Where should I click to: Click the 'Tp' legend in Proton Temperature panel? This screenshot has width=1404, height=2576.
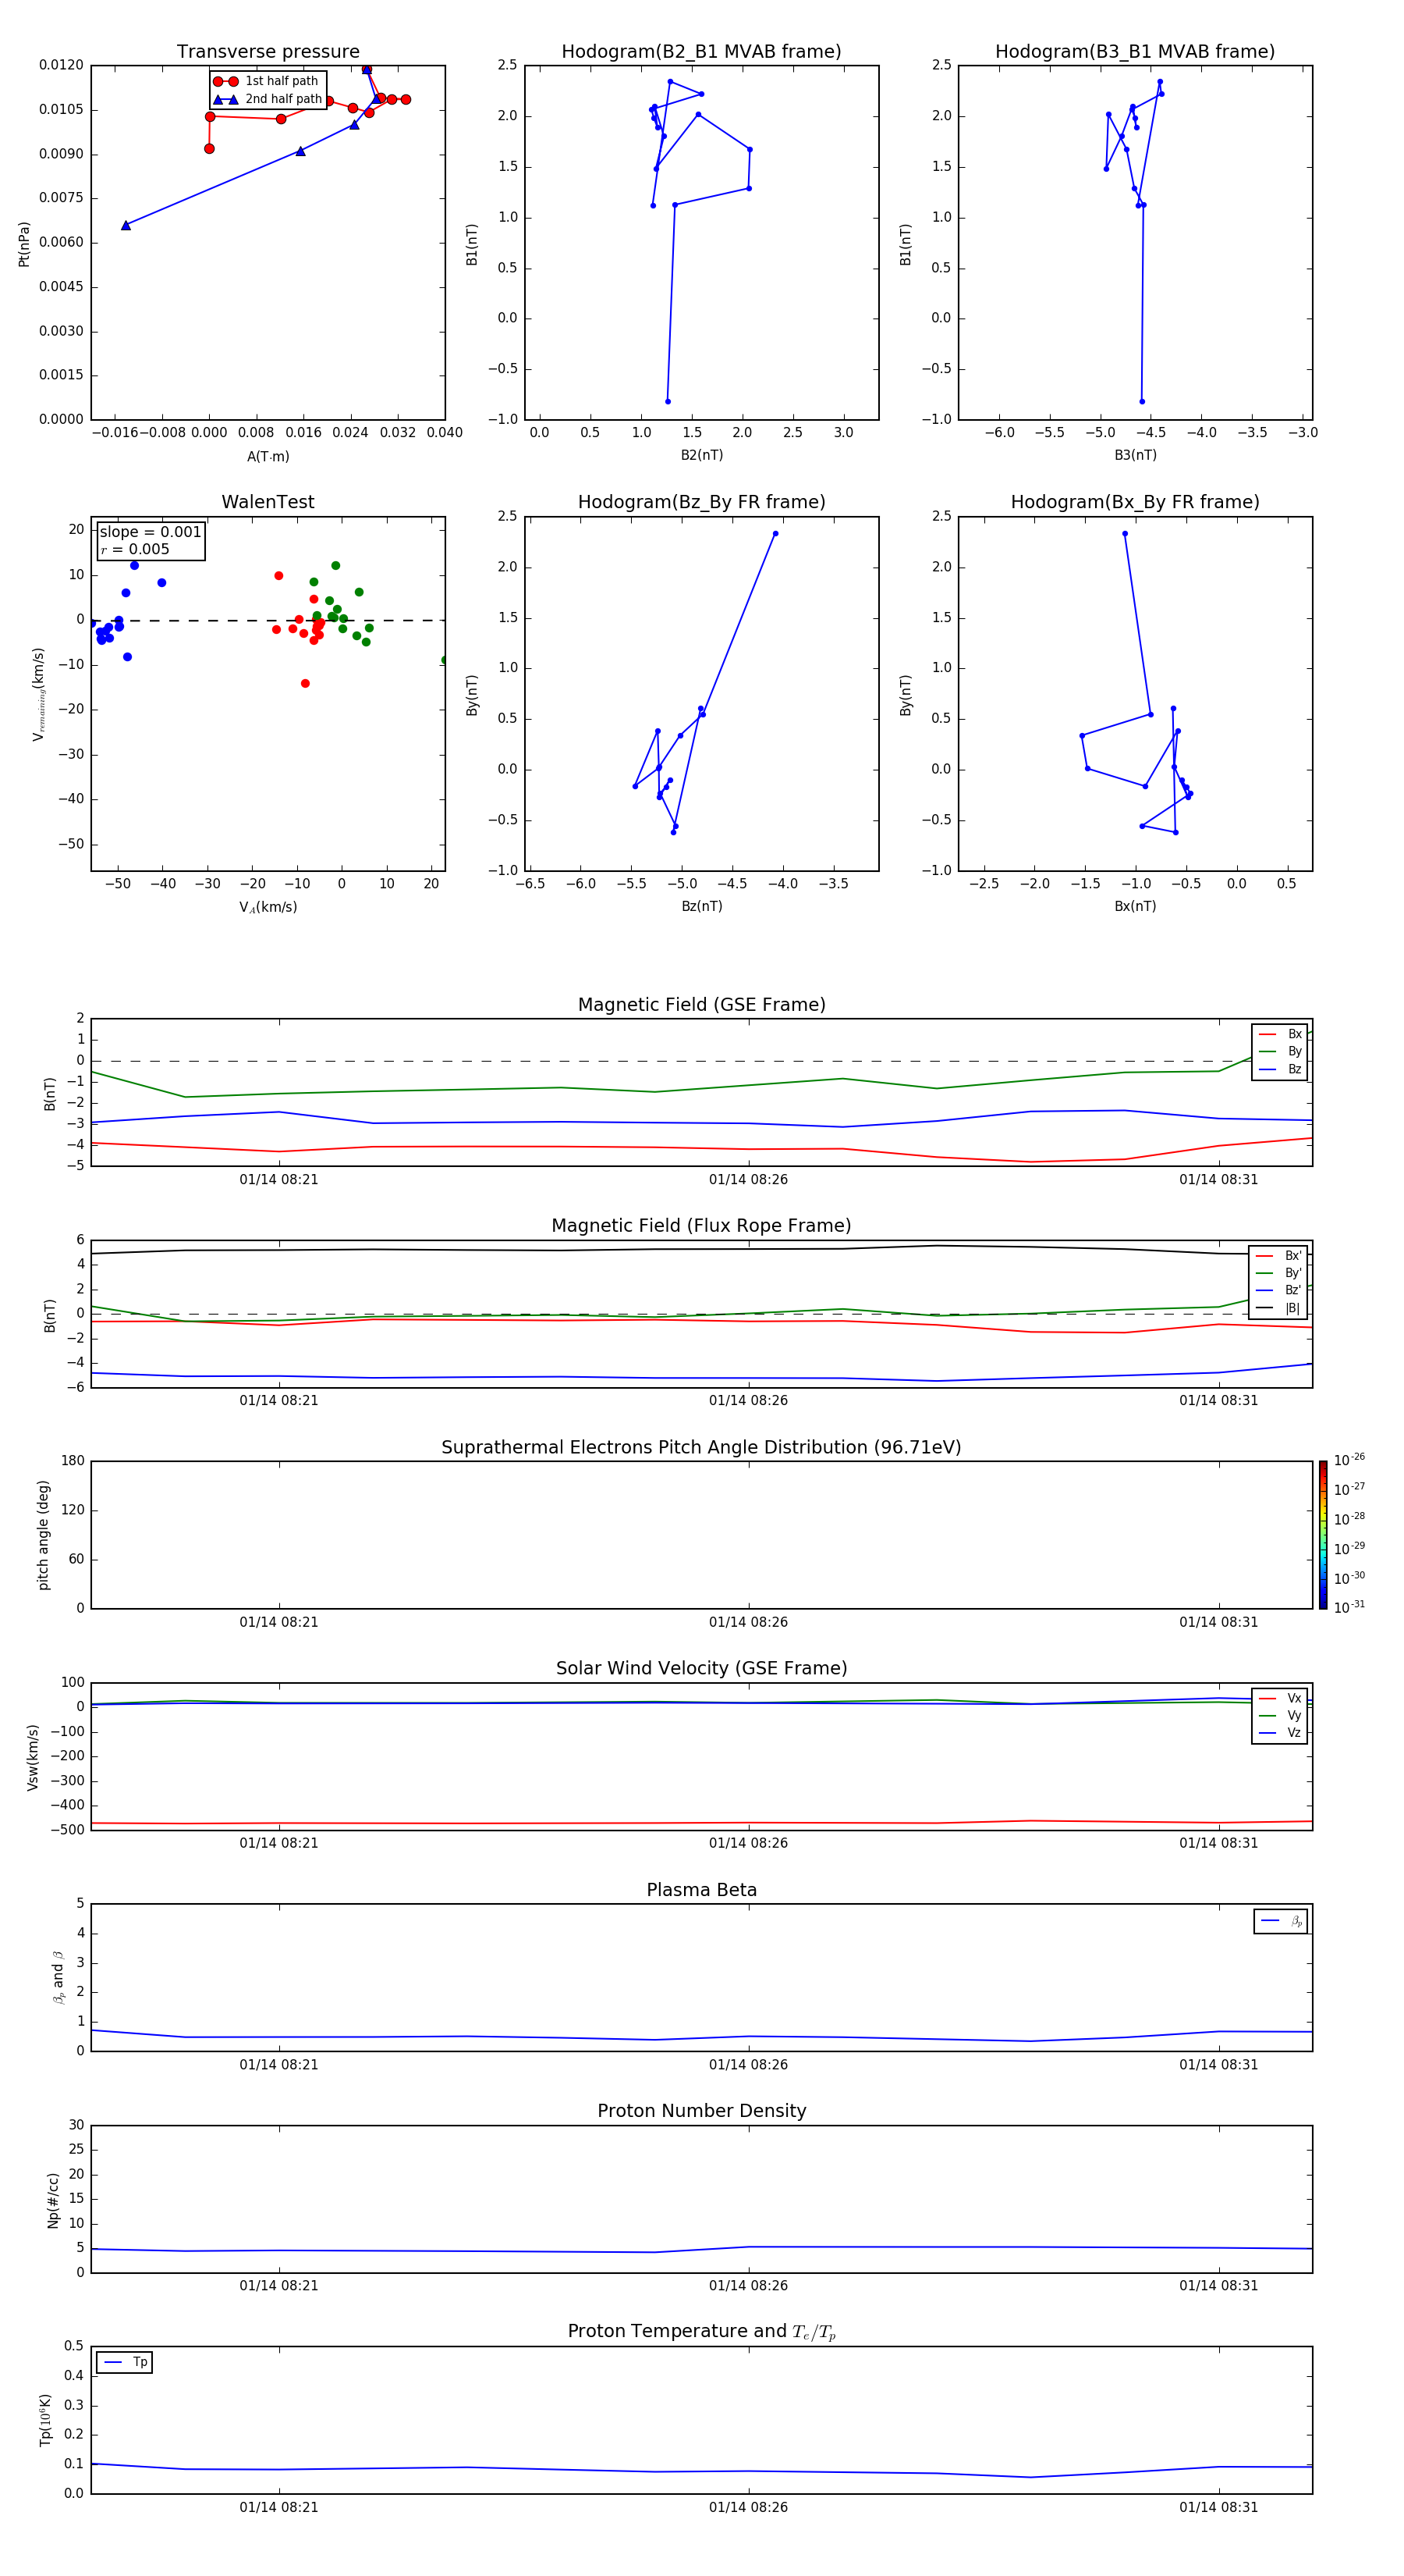point(125,2362)
